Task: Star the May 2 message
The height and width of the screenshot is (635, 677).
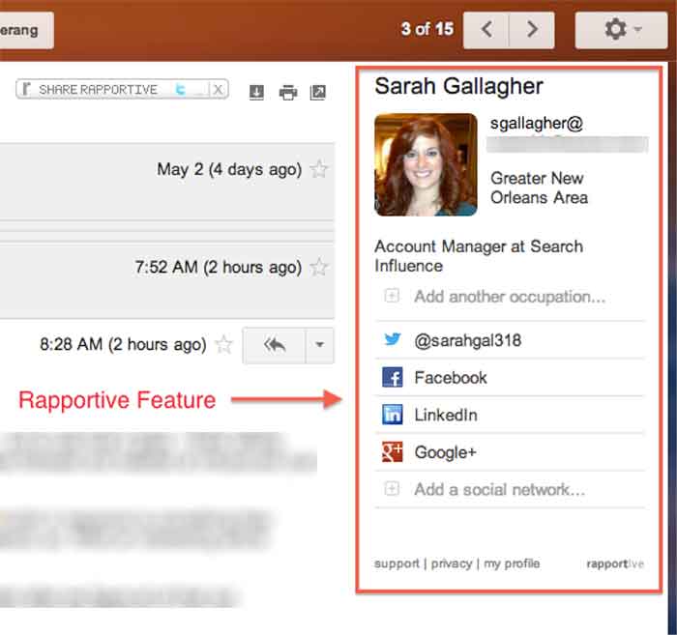Action: (319, 170)
